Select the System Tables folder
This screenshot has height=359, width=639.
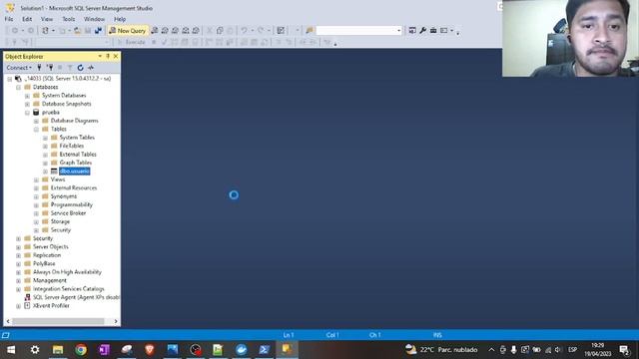77,138
